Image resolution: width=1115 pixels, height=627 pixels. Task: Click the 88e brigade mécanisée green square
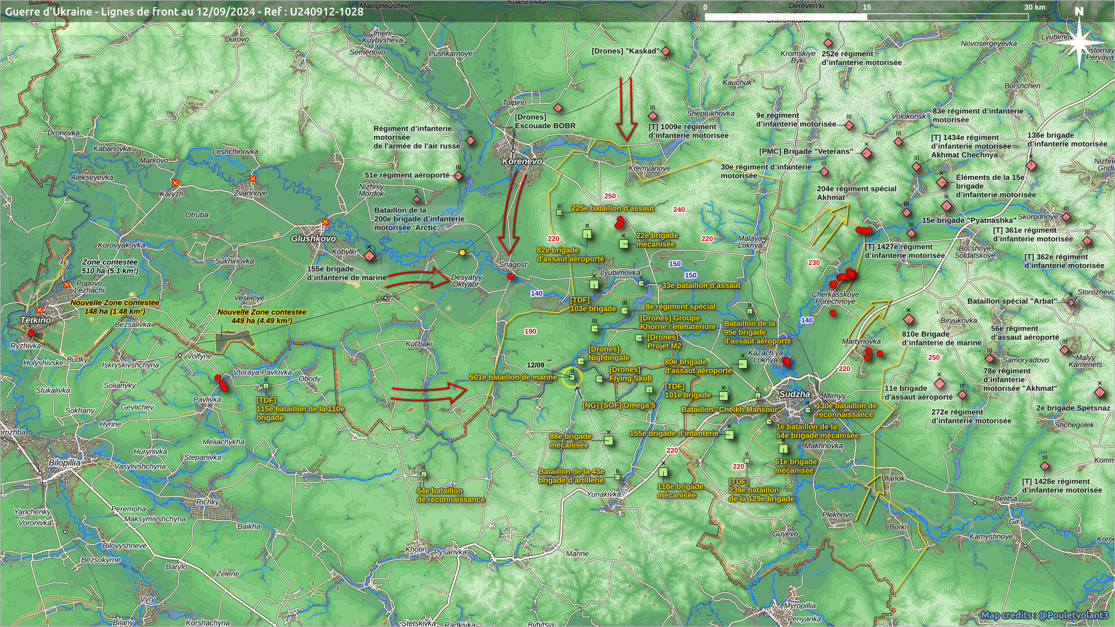tap(608, 441)
